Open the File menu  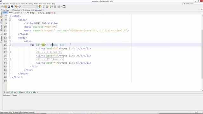pos(1,4)
